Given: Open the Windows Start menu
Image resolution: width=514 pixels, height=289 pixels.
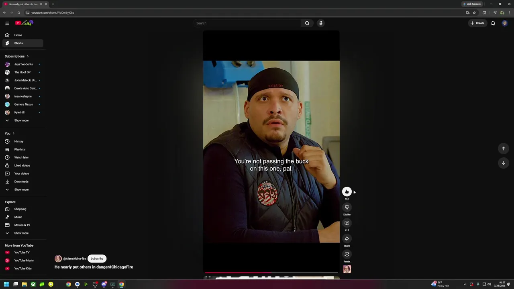Looking at the screenshot, I should click(x=6, y=284).
